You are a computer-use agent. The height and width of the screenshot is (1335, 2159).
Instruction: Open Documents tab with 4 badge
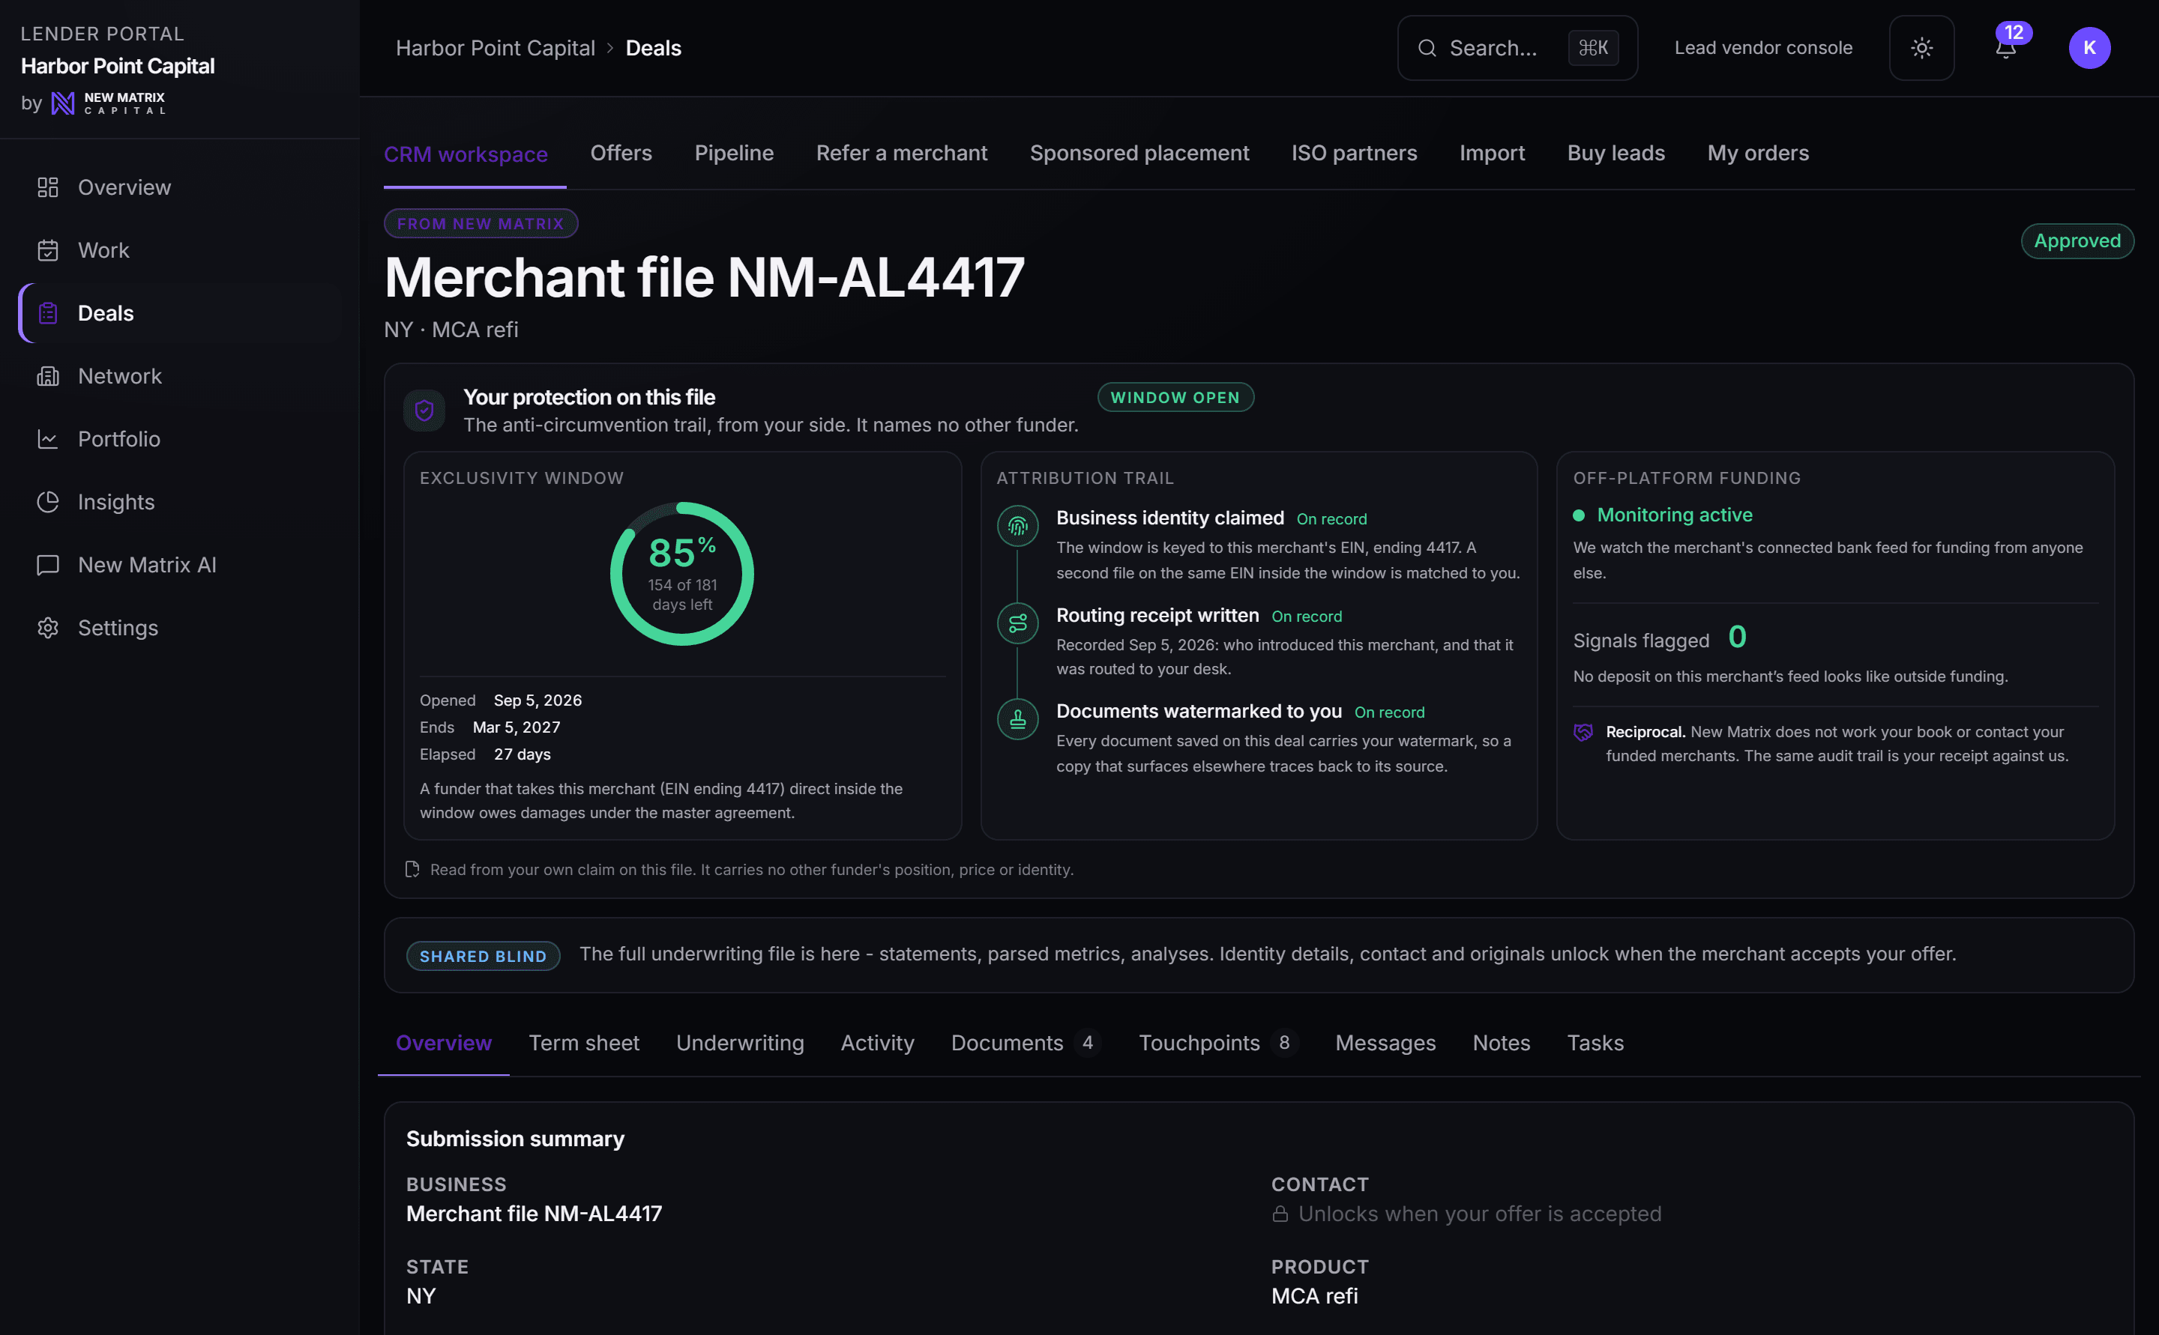(x=1026, y=1043)
